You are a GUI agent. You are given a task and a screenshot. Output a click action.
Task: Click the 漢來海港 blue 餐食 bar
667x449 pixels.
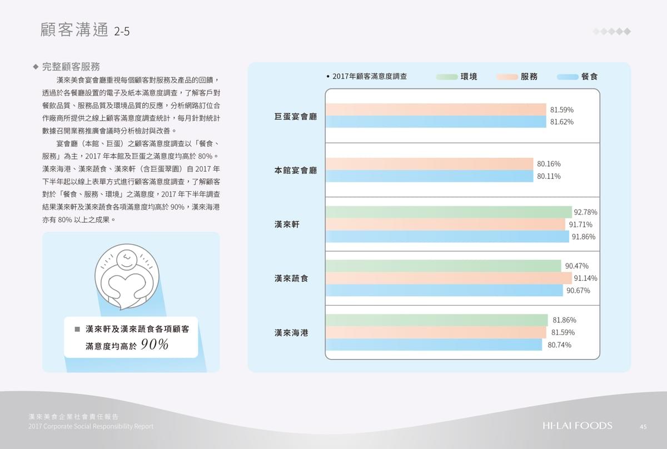[x=434, y=345]
